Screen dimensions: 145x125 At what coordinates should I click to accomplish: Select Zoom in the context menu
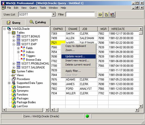(79, 50)
